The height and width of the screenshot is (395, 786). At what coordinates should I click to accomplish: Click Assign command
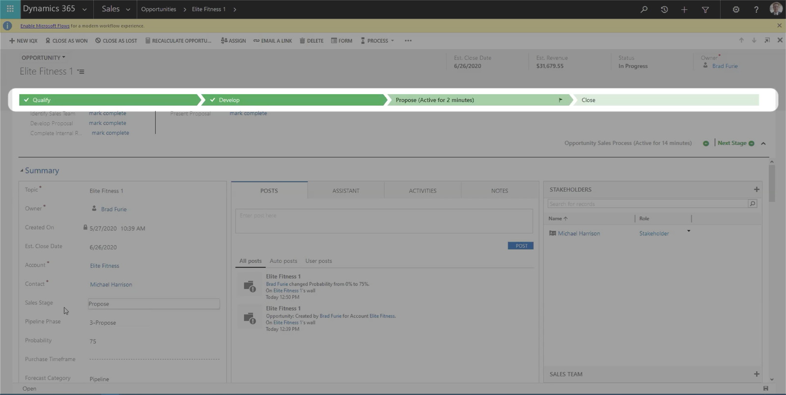click(x=233, y=41)
